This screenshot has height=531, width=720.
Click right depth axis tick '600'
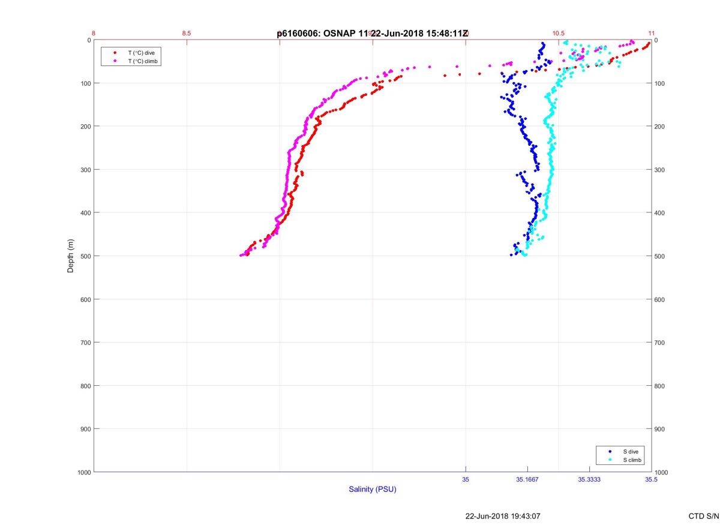pos(660,299)
